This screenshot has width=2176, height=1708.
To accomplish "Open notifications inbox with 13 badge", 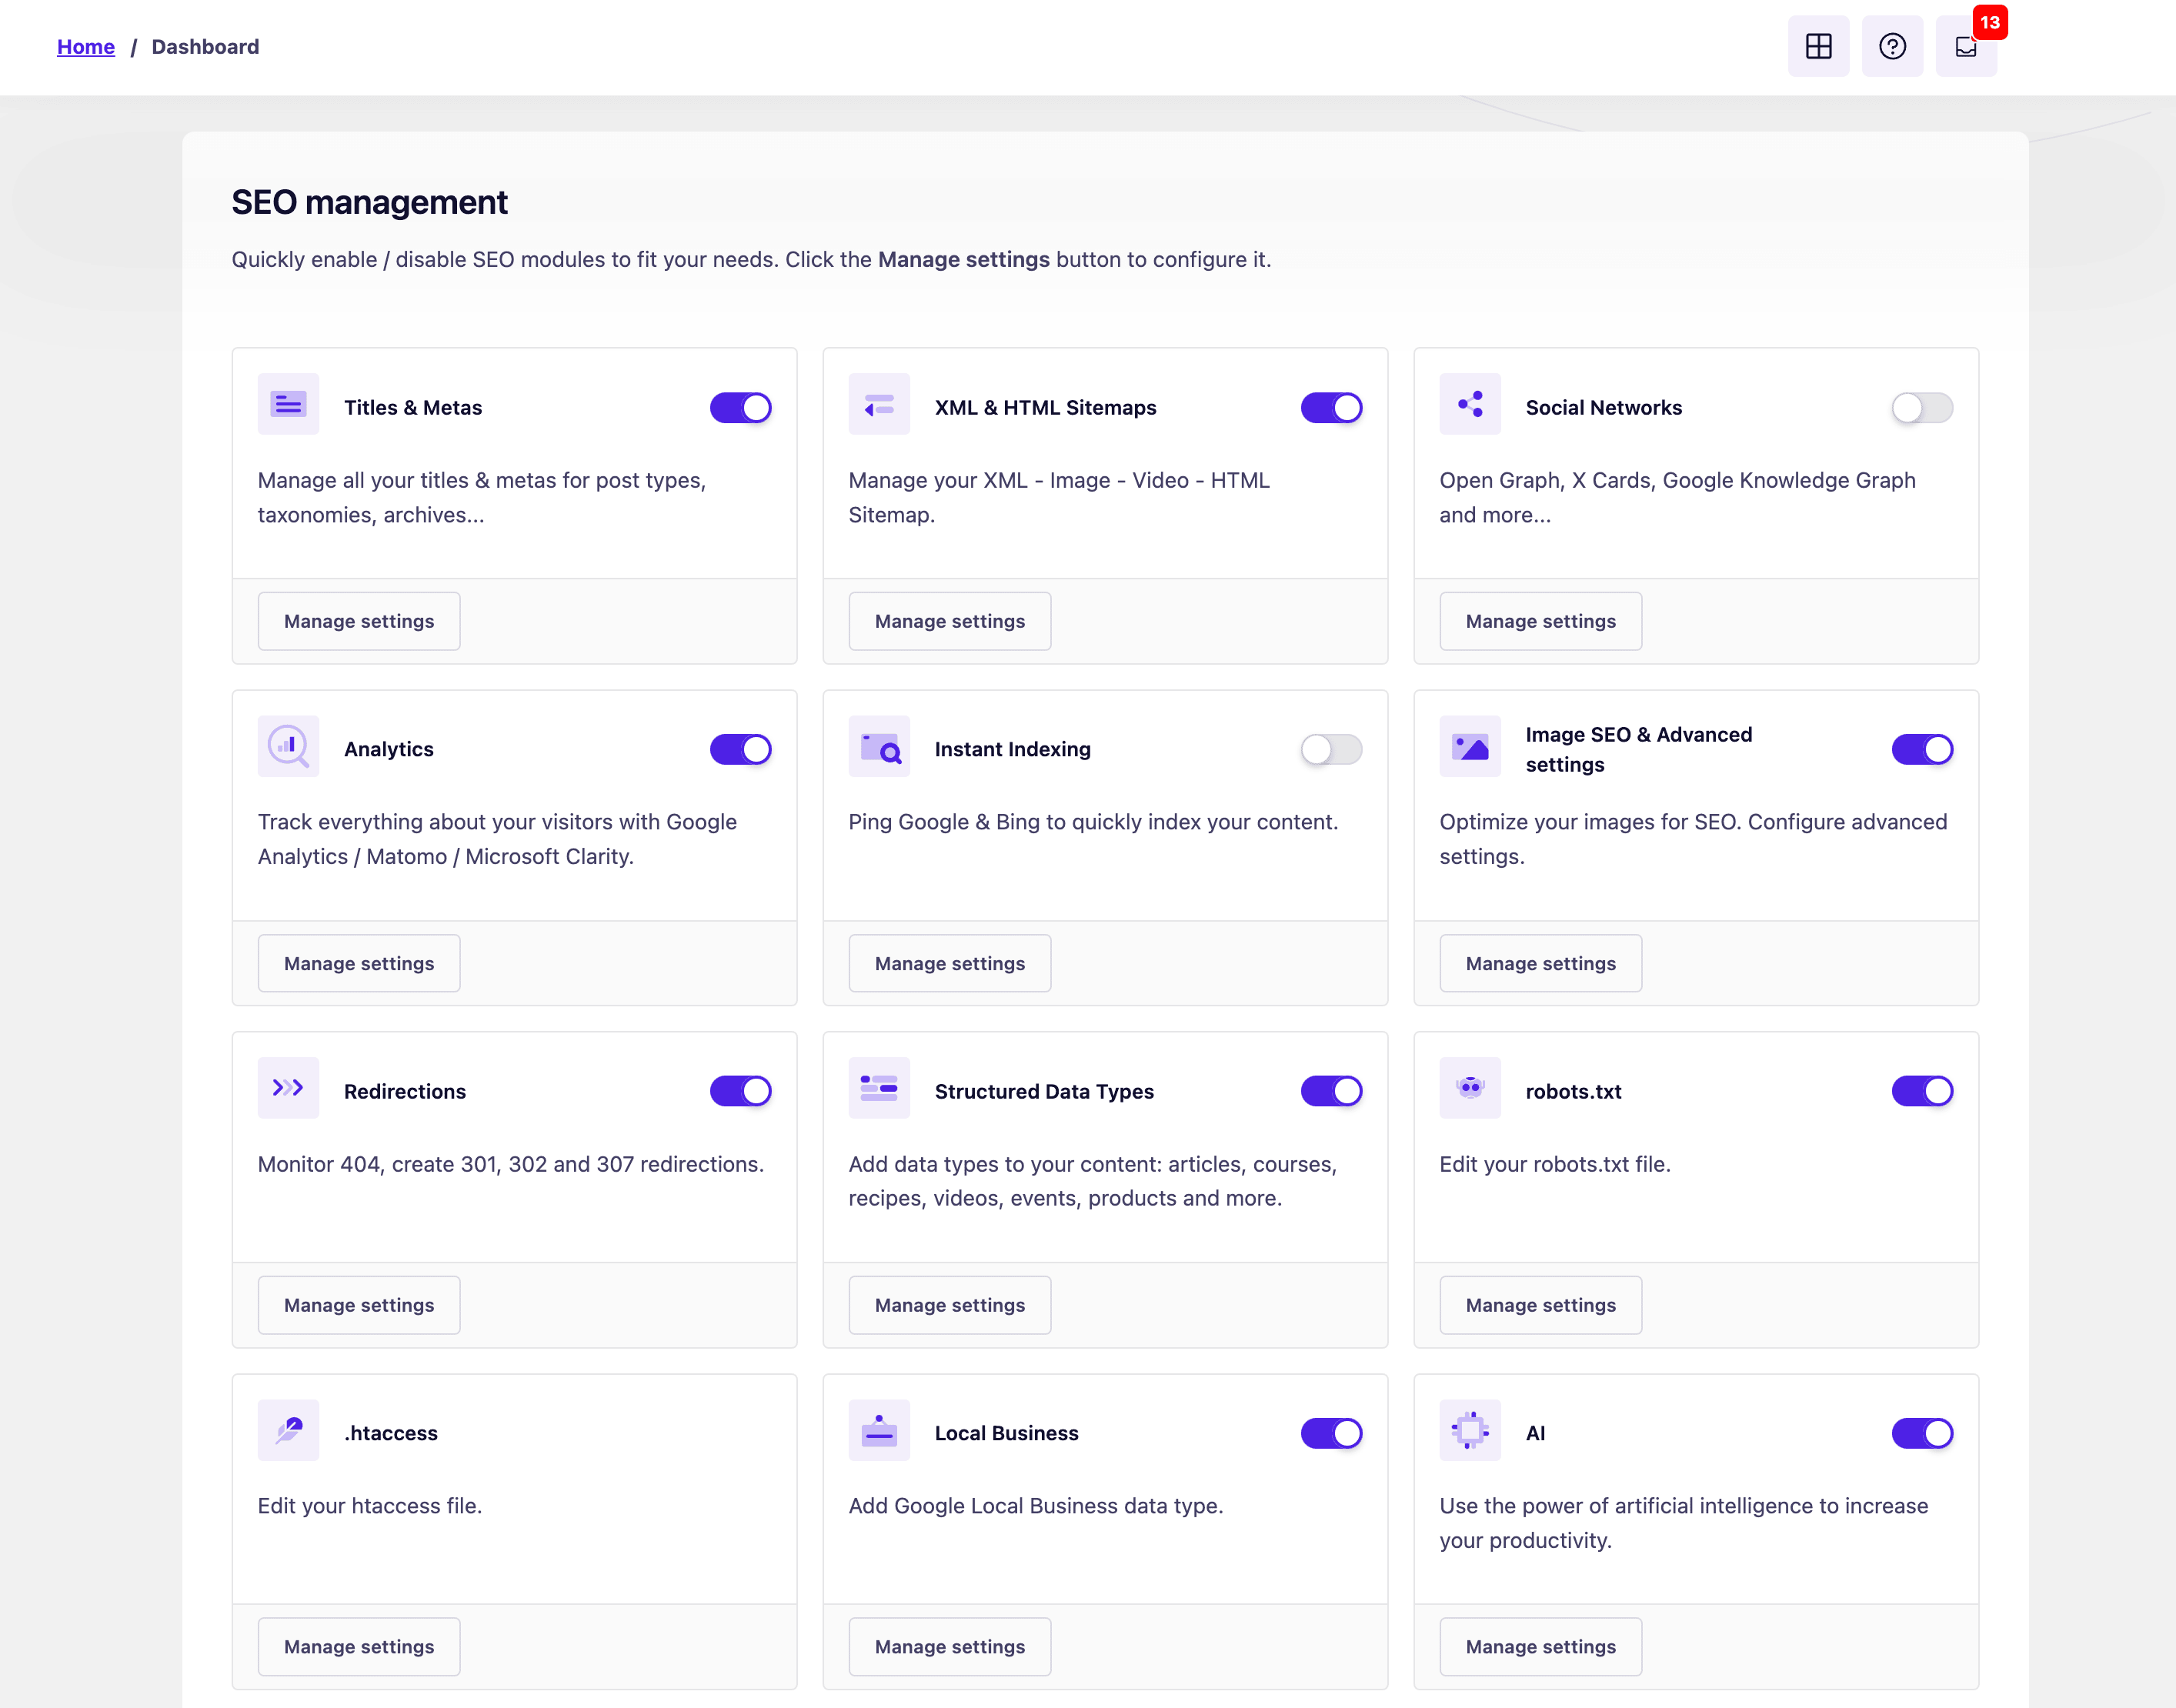I will tap(1966, 46).
